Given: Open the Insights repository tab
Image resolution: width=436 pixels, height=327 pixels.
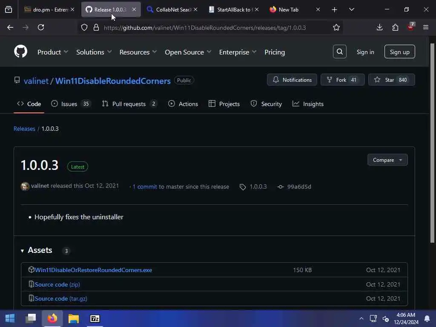Looking at the screenshot, I should 308,104.
